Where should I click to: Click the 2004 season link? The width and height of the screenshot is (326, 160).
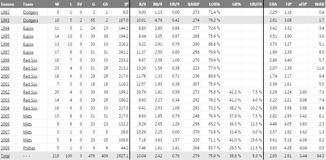point(5,108)
